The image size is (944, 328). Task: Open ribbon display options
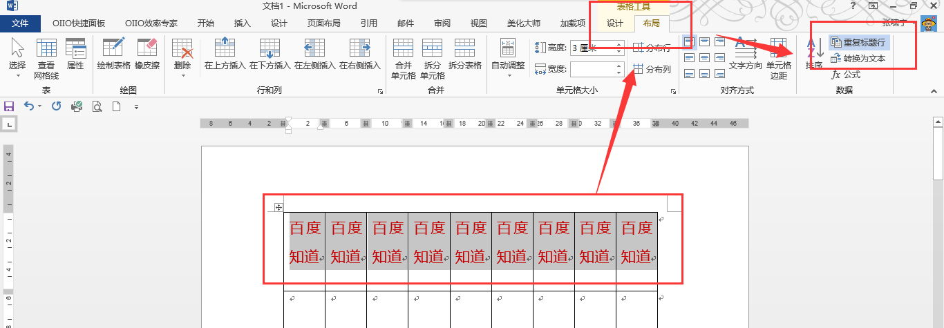[x=874, y=6]
